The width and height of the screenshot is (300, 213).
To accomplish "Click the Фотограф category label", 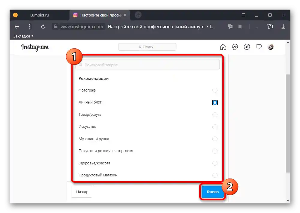I will pyautogui.click(x=87, y=90).
